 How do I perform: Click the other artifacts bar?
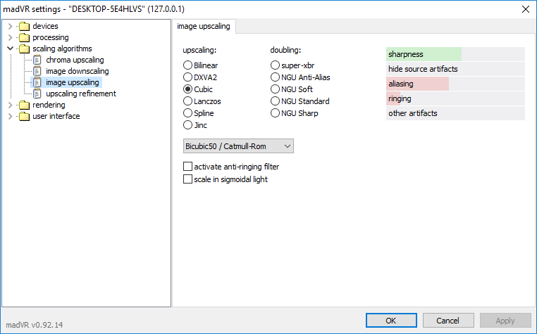(455, 113)
